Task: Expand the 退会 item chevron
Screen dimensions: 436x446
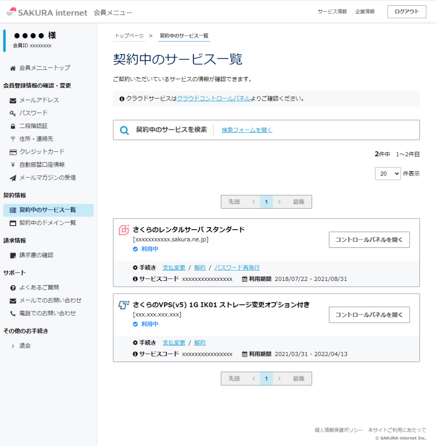Action: tap(13, 346)
